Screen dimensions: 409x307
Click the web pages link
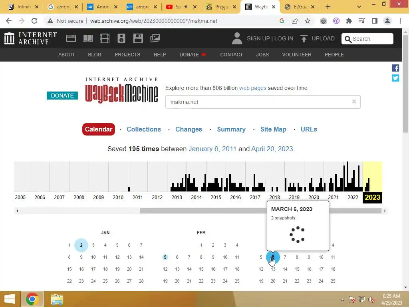tap(253, 88)
